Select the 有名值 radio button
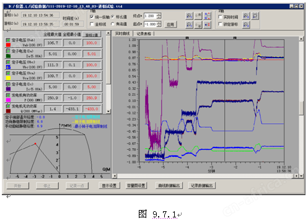 click(113, 24)
